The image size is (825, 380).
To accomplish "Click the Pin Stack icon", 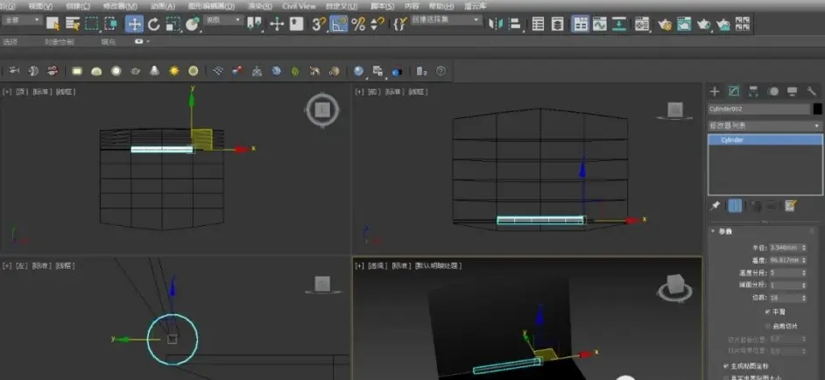I will tap(715, 206).
